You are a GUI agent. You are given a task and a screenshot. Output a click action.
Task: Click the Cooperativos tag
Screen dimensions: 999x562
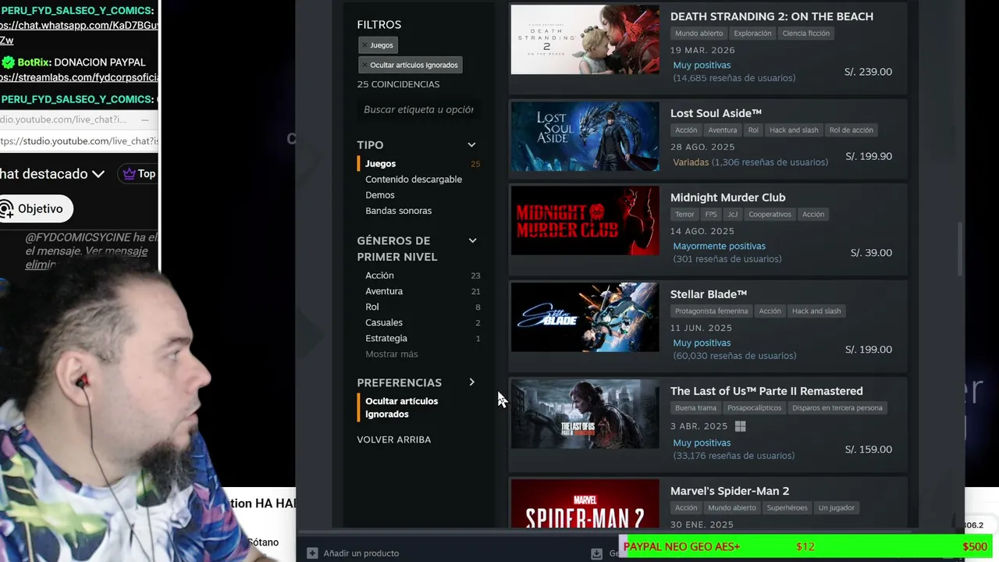770,215
